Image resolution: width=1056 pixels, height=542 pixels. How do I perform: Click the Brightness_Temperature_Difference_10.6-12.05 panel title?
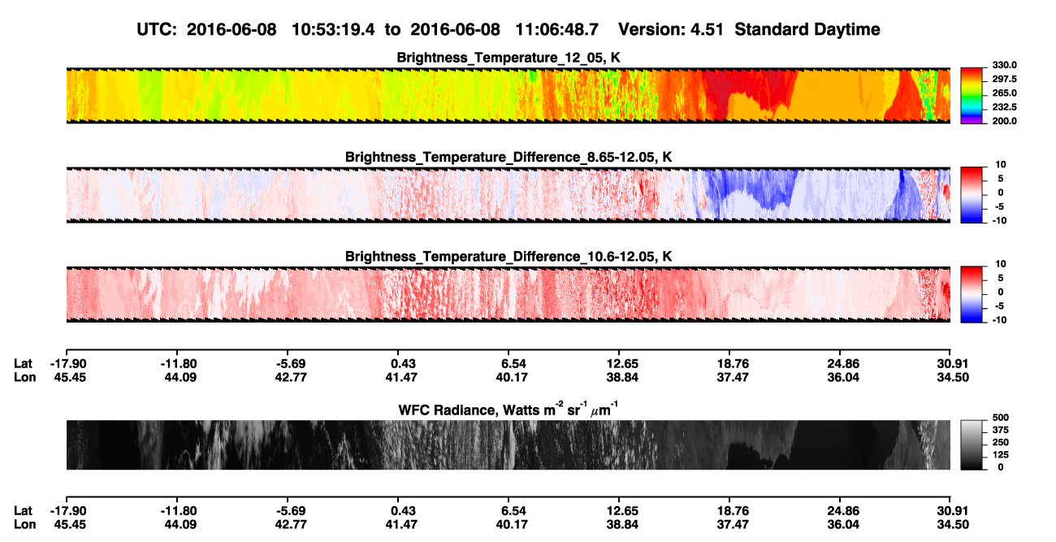[509, 257]
